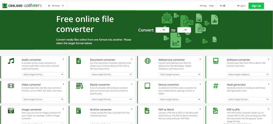Screen dimensions: 273x124
Task: Open Audio converter target format dropdown
Action: [x=43, y=75]
